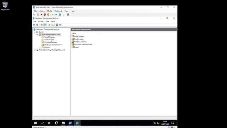Select Multicast Transmissions in the tree
The image size is (227, 128).
click(53, 45)
